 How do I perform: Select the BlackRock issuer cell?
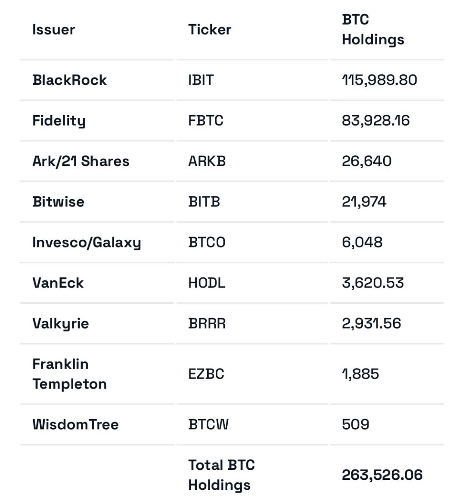point(69,80)
